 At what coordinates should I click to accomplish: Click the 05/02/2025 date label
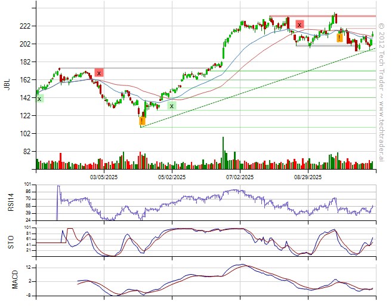coord(172,177)
